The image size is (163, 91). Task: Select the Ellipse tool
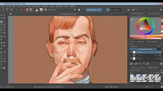point(4,25)
